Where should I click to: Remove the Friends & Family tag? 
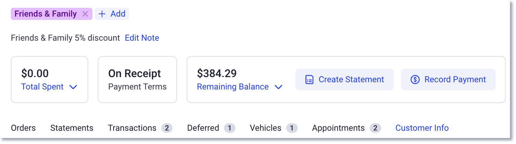(x=85, y=14)
